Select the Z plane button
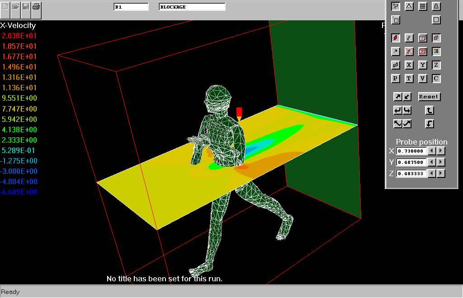Viewport: 463px width, 298px height. click(436, 65)
